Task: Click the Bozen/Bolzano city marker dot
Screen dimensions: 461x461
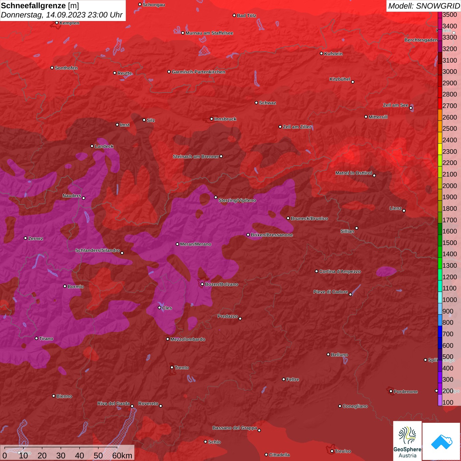Action: [x=202, y=284]
